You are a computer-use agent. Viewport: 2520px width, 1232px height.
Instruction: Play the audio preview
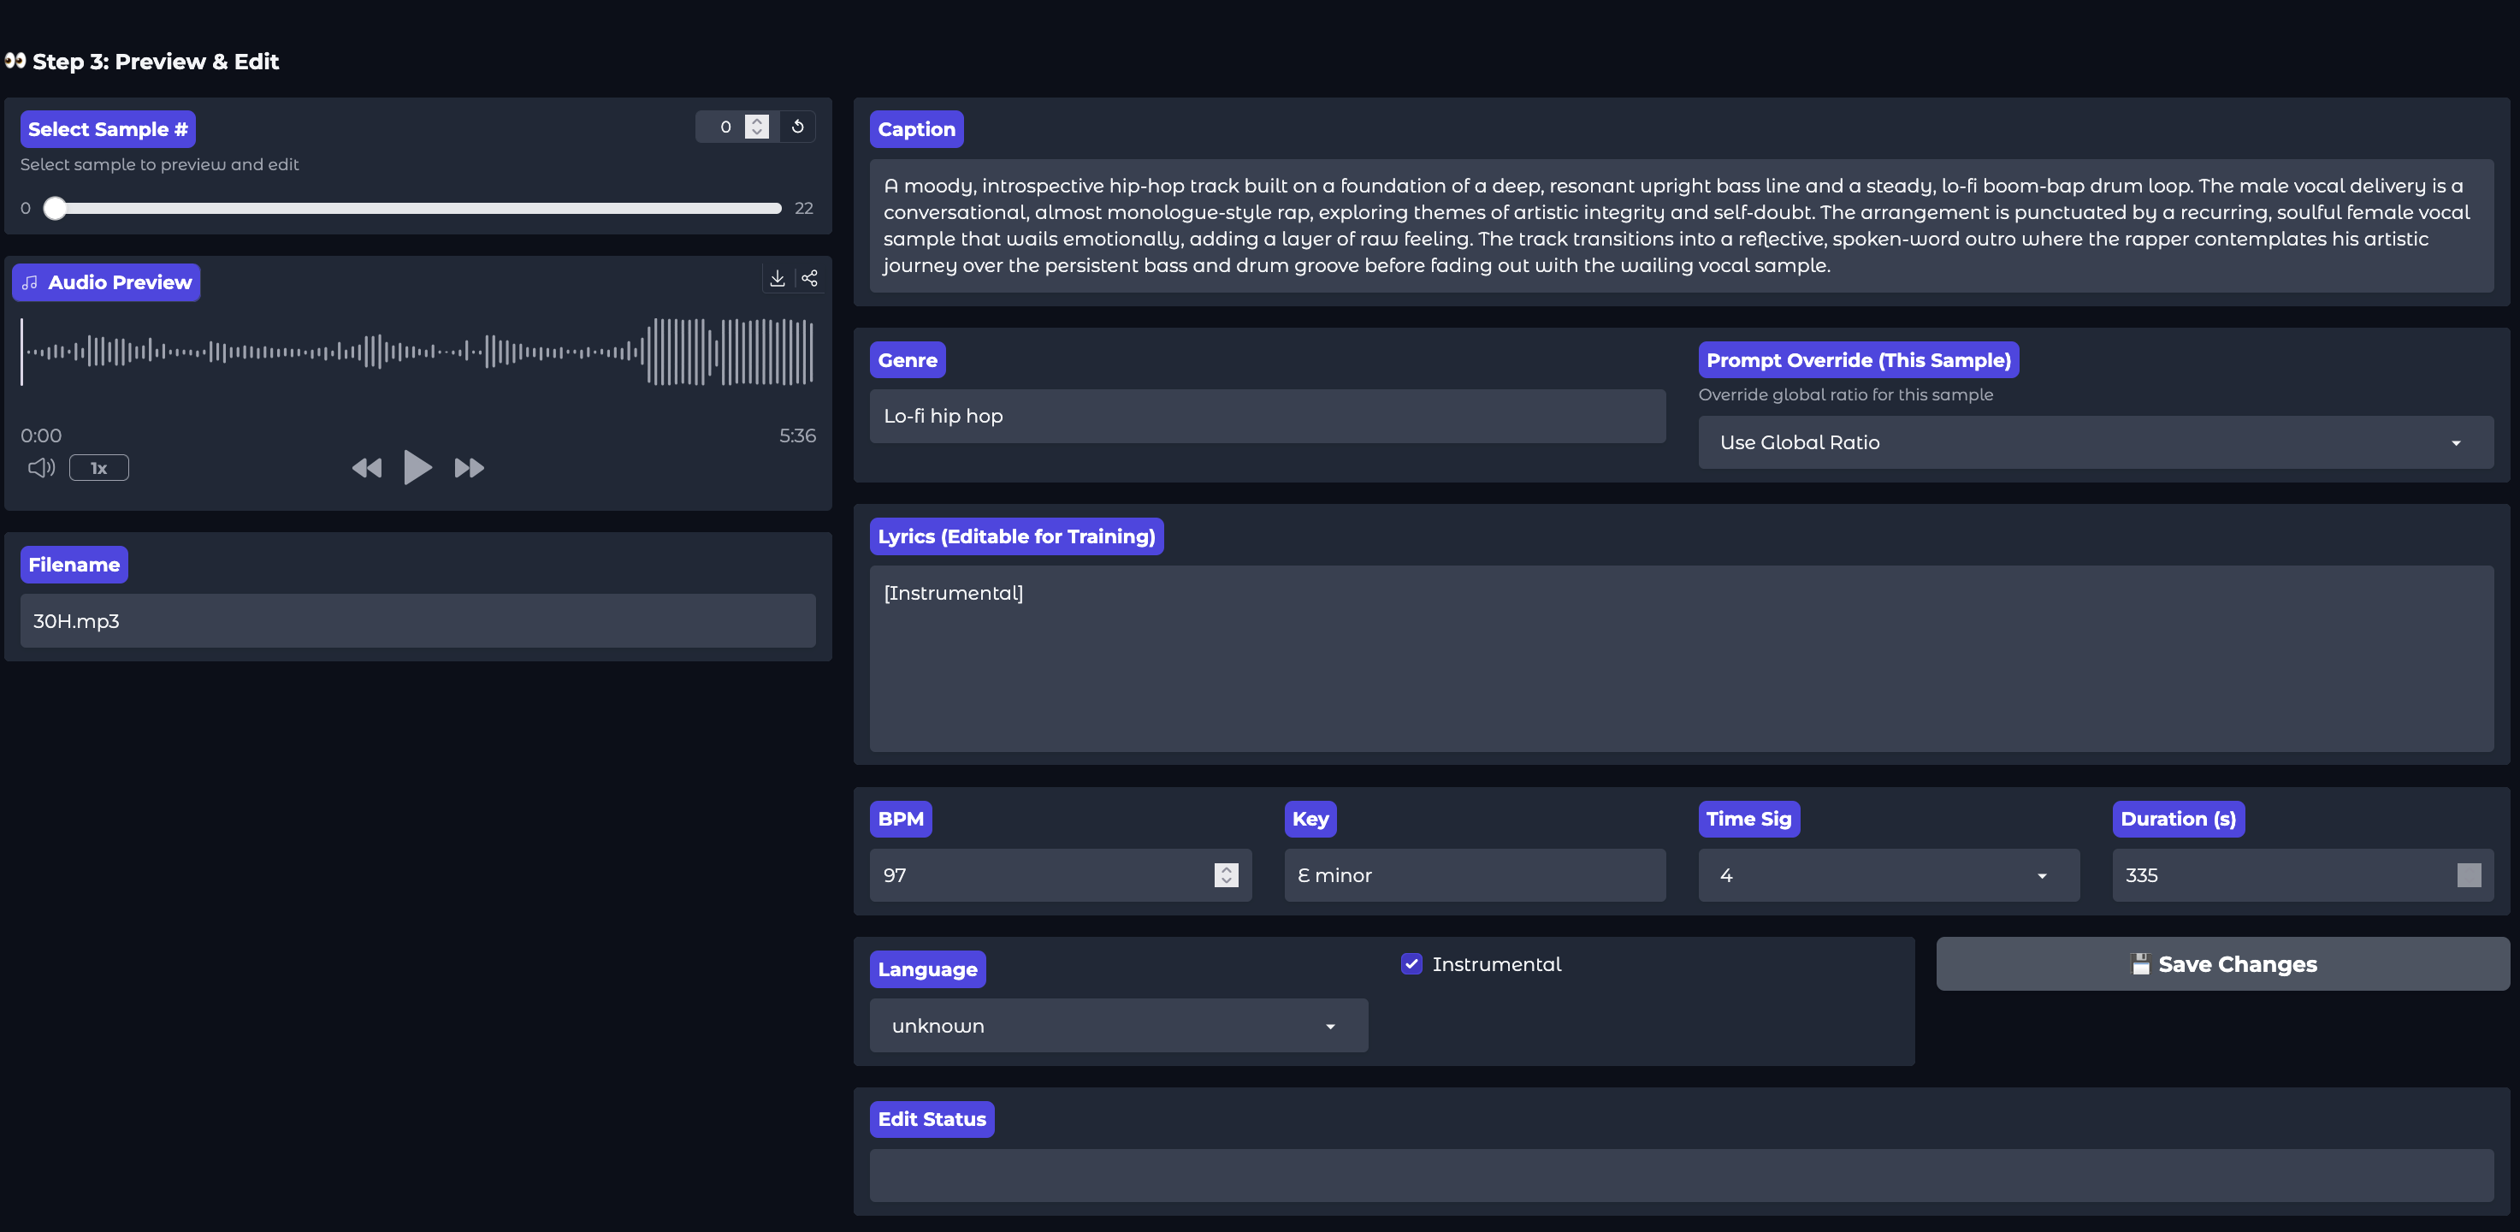[x=417, y=468]
